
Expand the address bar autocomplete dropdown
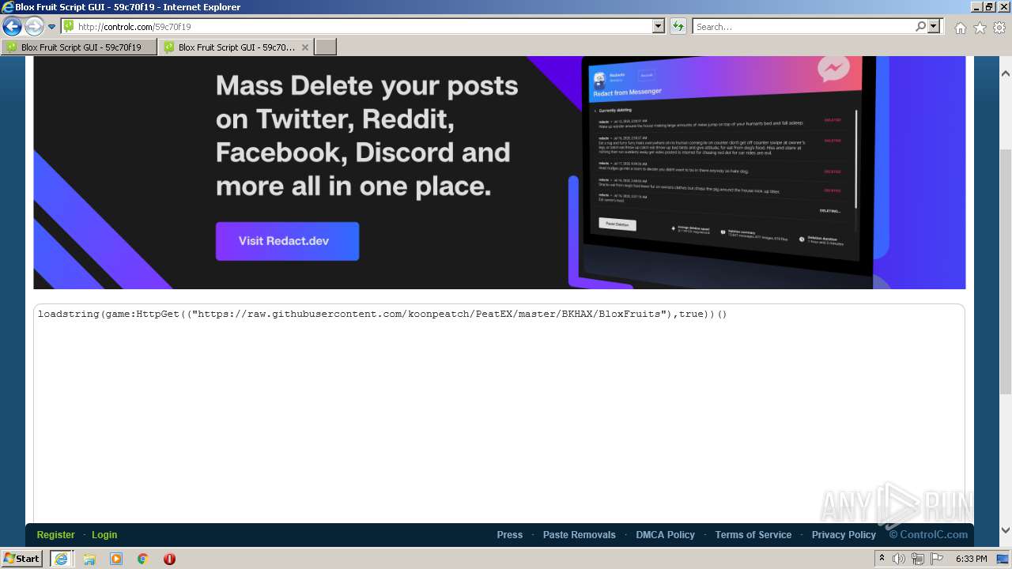coord(658,26)
